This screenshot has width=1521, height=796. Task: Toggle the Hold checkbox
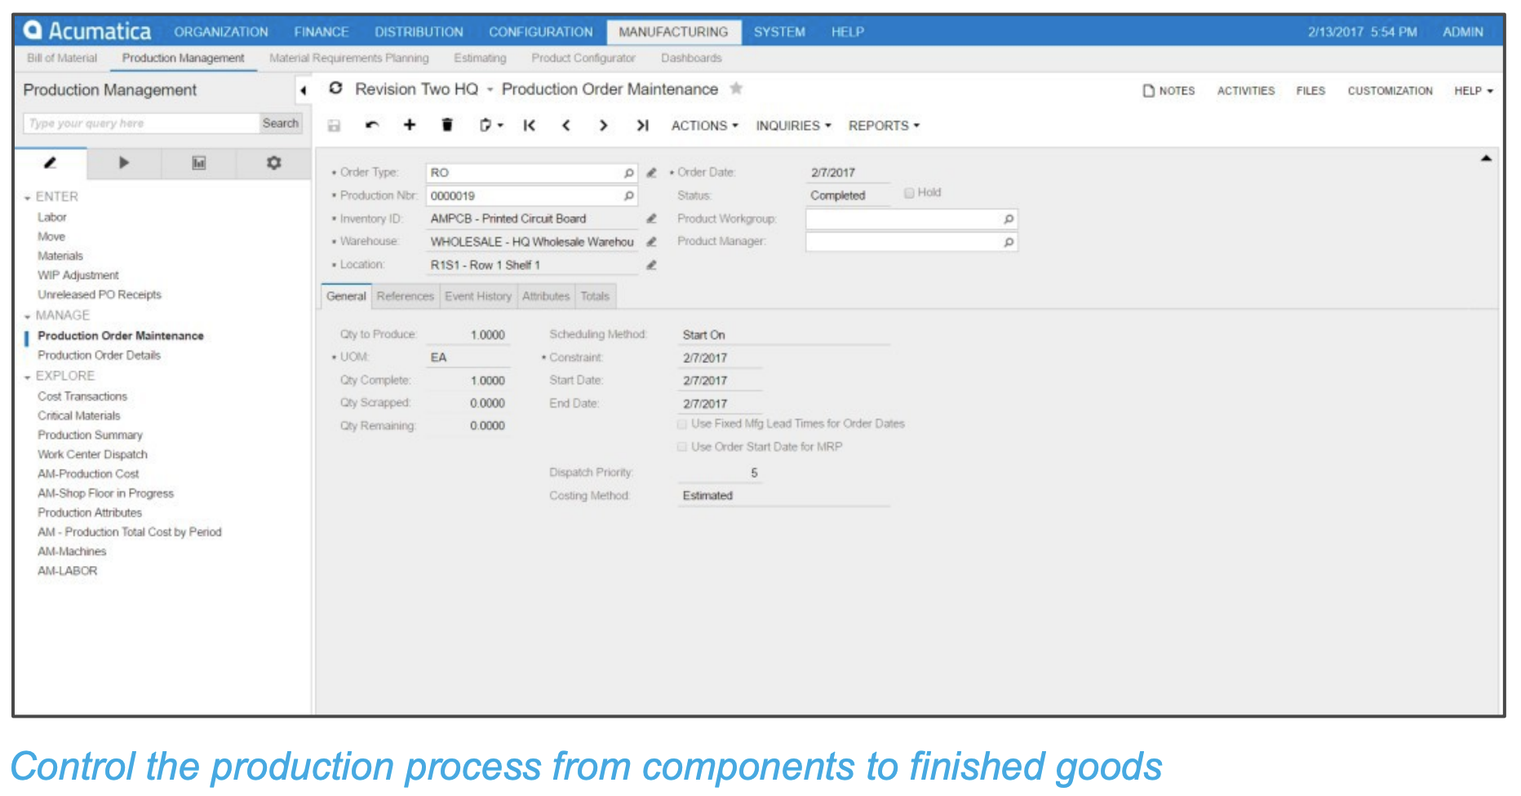pos(909,193)
